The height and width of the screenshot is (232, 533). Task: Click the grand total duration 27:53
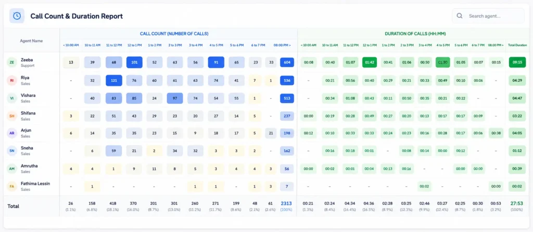(x=517, y=203)
